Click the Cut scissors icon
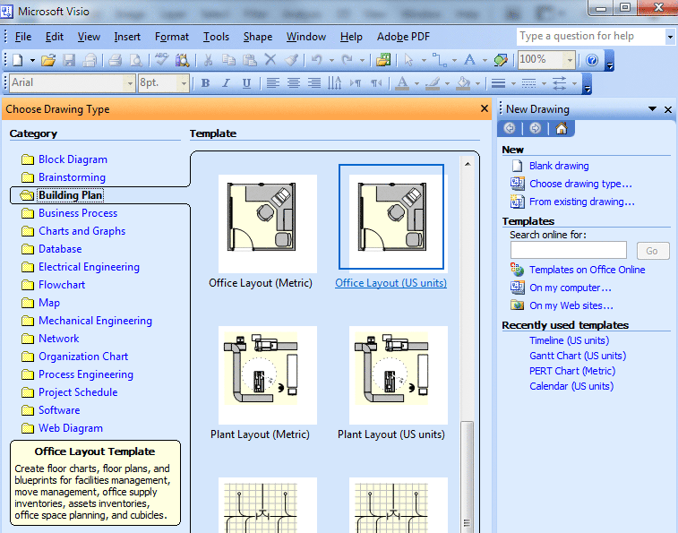 [x=208, y=60]
